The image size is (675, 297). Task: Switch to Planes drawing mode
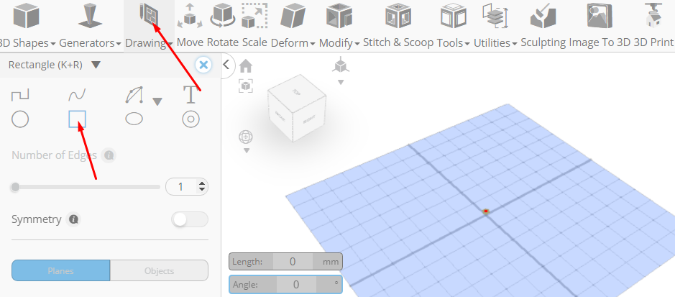click(x=60, y=270)
